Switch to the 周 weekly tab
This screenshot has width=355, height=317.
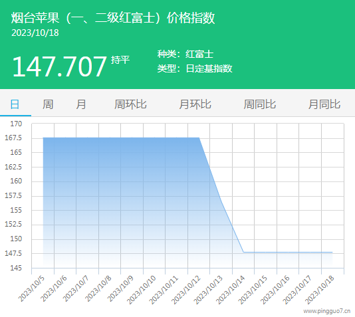click(x=48, y=104)
